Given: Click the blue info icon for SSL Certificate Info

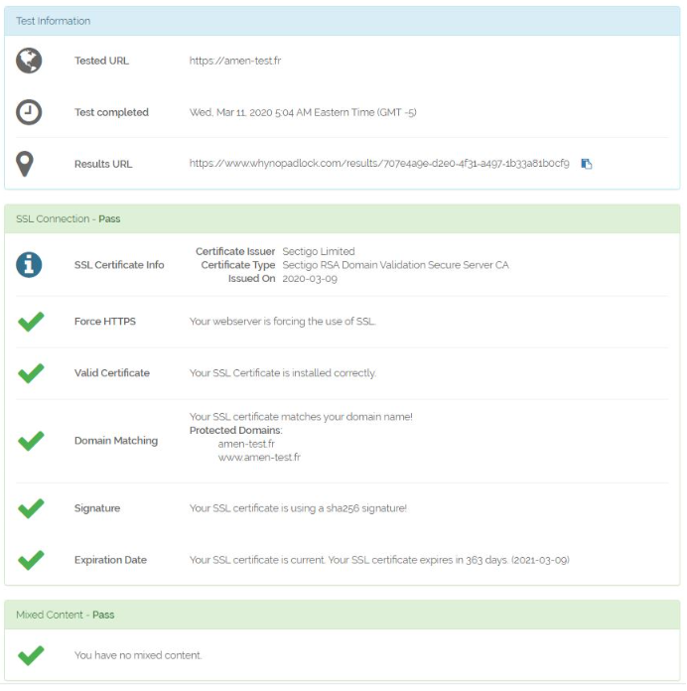Looking at the screenshot, I should tap(29, 265).
